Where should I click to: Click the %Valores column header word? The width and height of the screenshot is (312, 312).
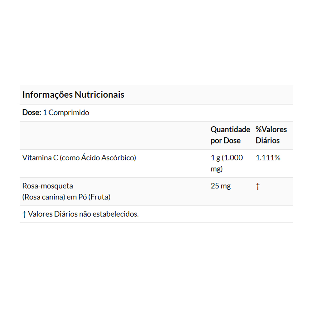pos(271,129)
